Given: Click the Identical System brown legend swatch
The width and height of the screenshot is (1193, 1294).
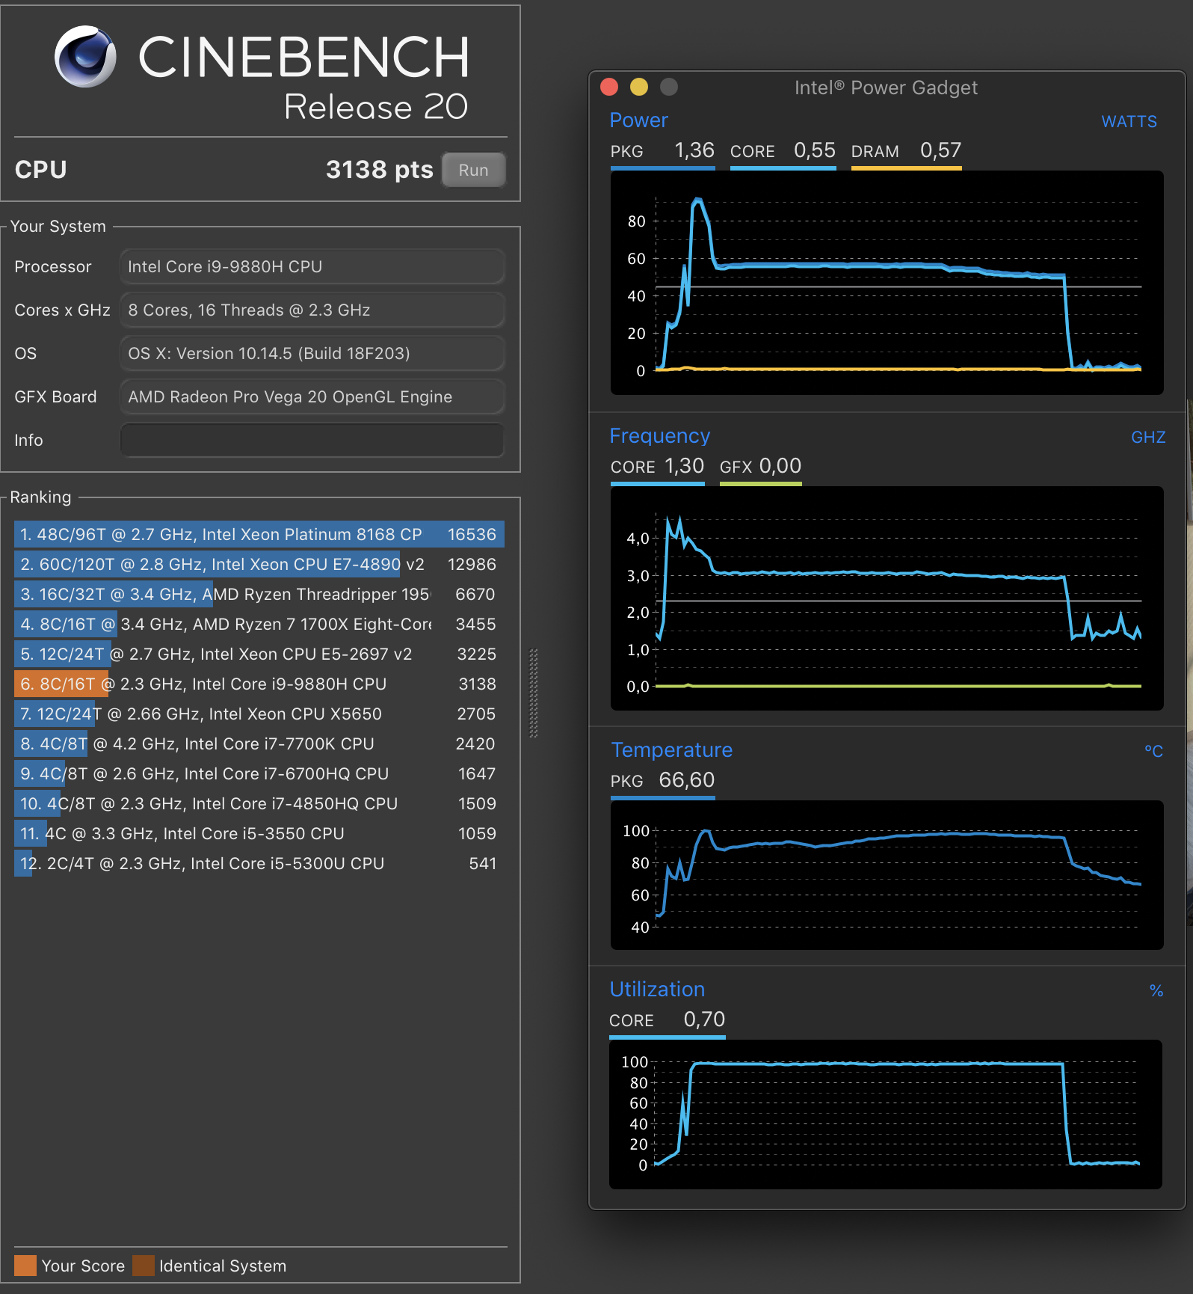Looking at the screenshot, I should 144,1266.
